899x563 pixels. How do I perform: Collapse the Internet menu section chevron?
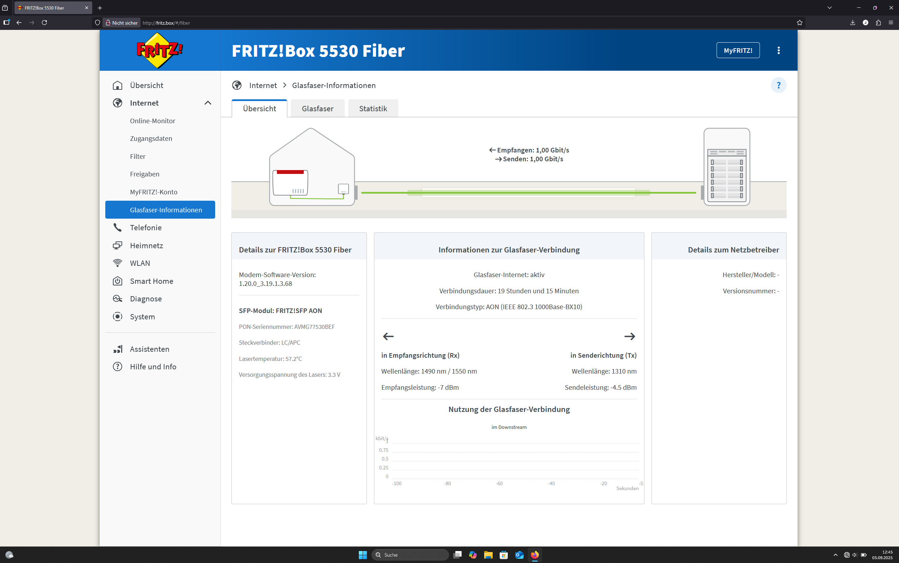coord(208,103)
